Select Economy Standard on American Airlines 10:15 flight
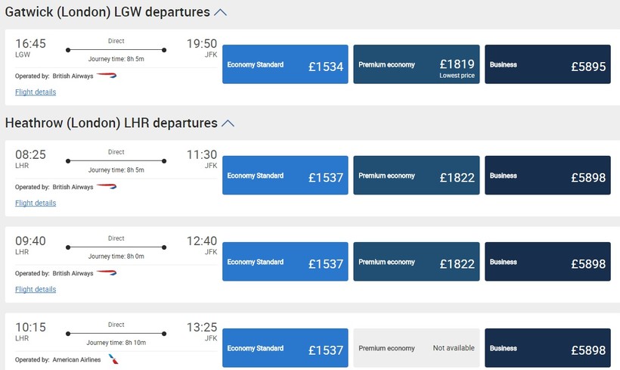The image size is (620, 370). 285,348
